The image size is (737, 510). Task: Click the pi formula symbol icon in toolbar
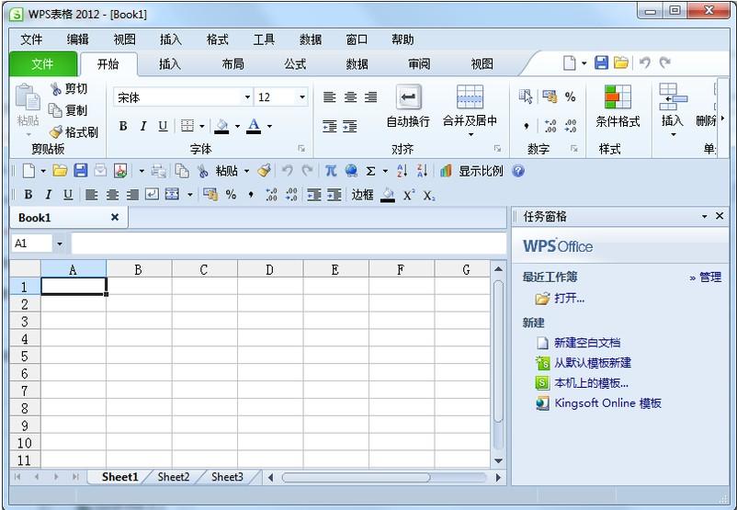(x=331, y=171)
